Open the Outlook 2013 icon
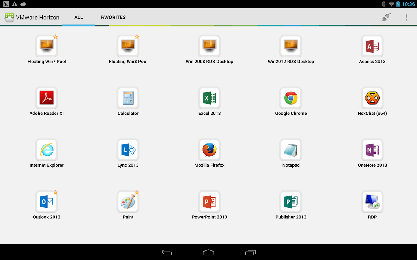The height and width of the screenshot is (260, 417). pyautogui.click(x=47, y=202)
